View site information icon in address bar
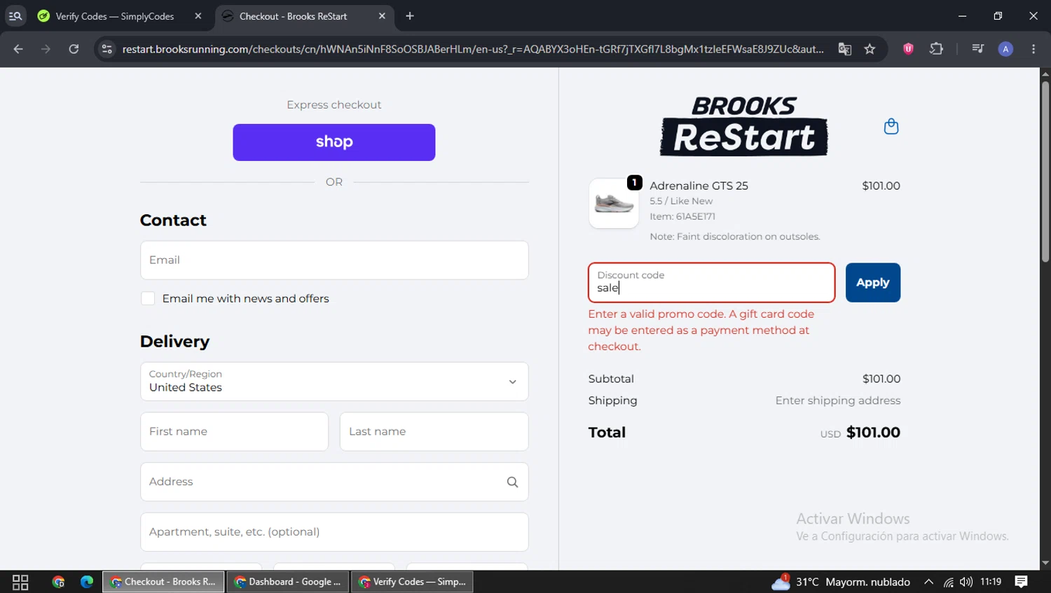Screen dimensions: 1051x593 pyautogui.click(x=107, y=49)
